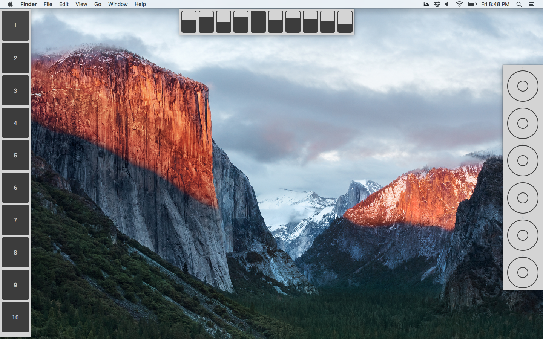This screenshot has height=339, width=543.
Task: Click the second circular knob from the top in right panel
Action: pyautogui.click(x=523, y=123)
